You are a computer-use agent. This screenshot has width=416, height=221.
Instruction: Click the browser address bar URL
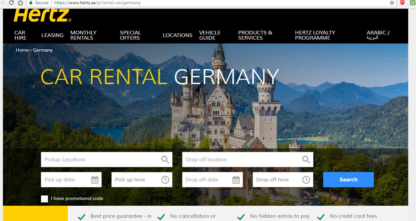pos(97,3)
